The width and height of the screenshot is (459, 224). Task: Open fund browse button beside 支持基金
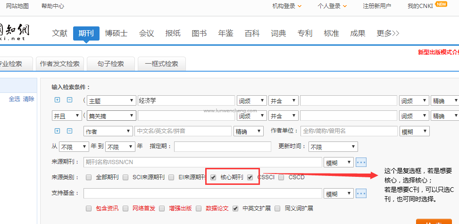click(x=361, y=193)
